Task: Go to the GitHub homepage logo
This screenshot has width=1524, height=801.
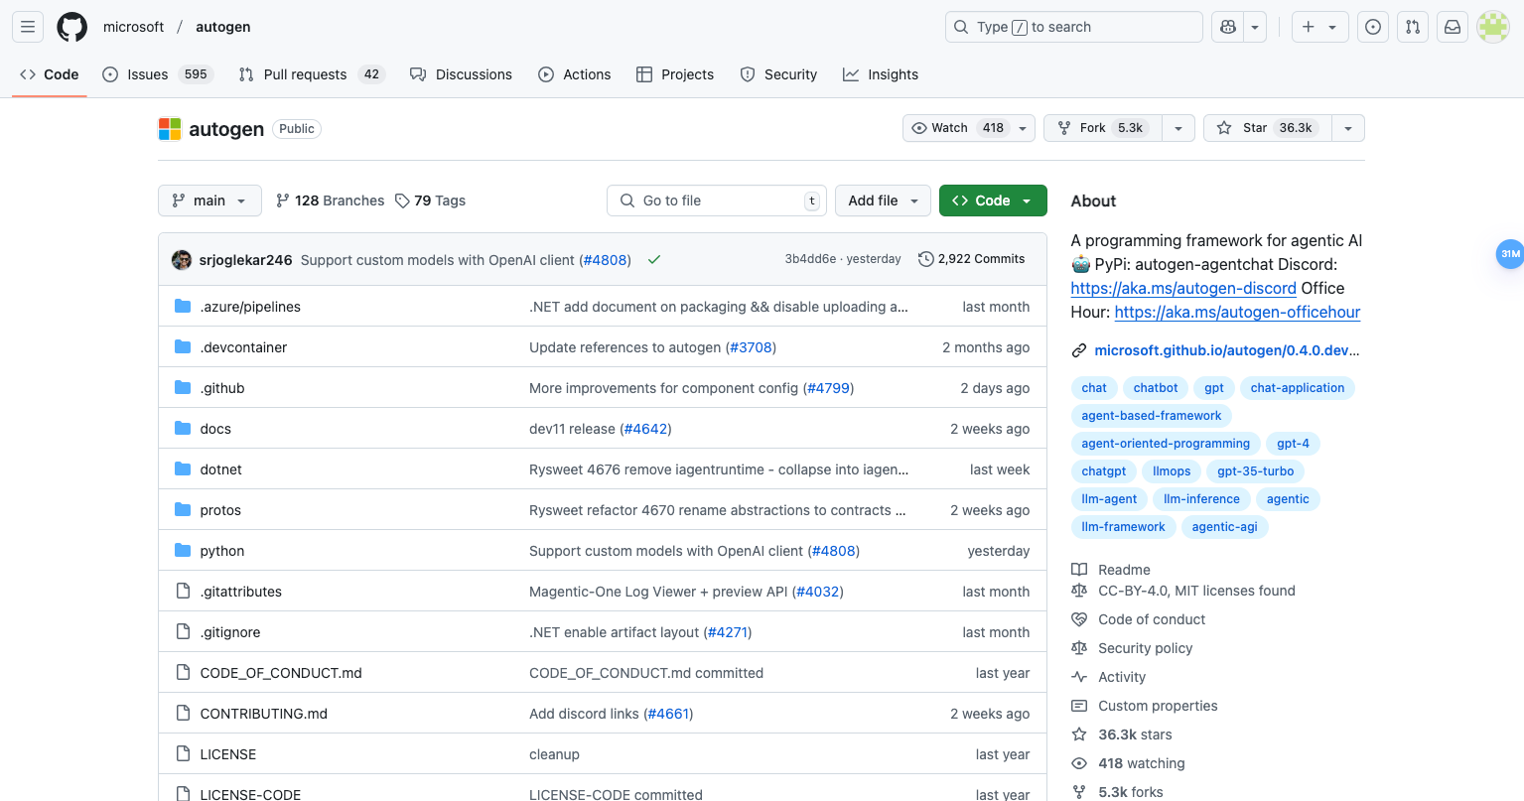Action: (71, 27)
